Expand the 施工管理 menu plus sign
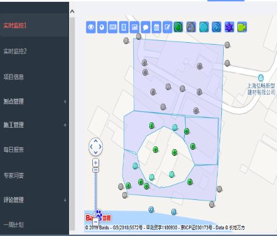Viewport: 277px width, 236px height. pos(65,125)
